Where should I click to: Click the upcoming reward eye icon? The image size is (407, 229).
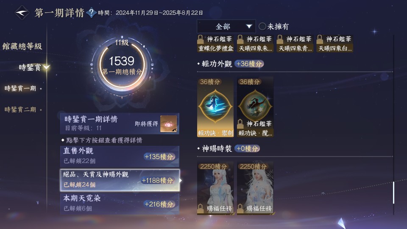tap(168, 123)
